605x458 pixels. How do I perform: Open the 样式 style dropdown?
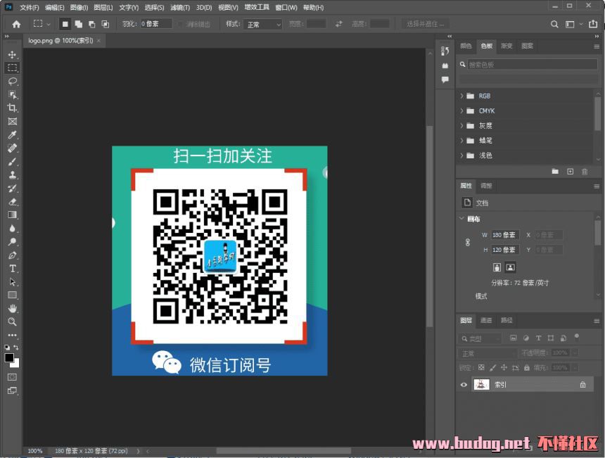click(263, 25)
